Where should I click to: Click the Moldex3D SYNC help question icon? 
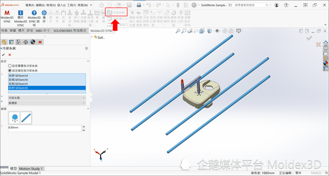pos(34,13)
